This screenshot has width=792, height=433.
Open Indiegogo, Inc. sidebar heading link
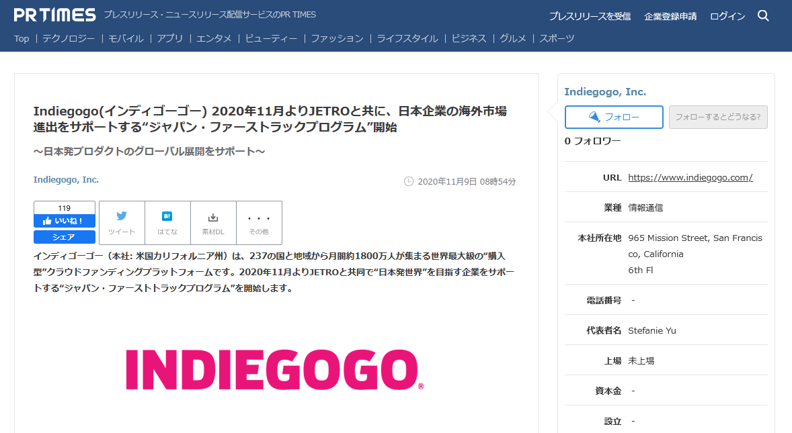[x=605, y=92]
